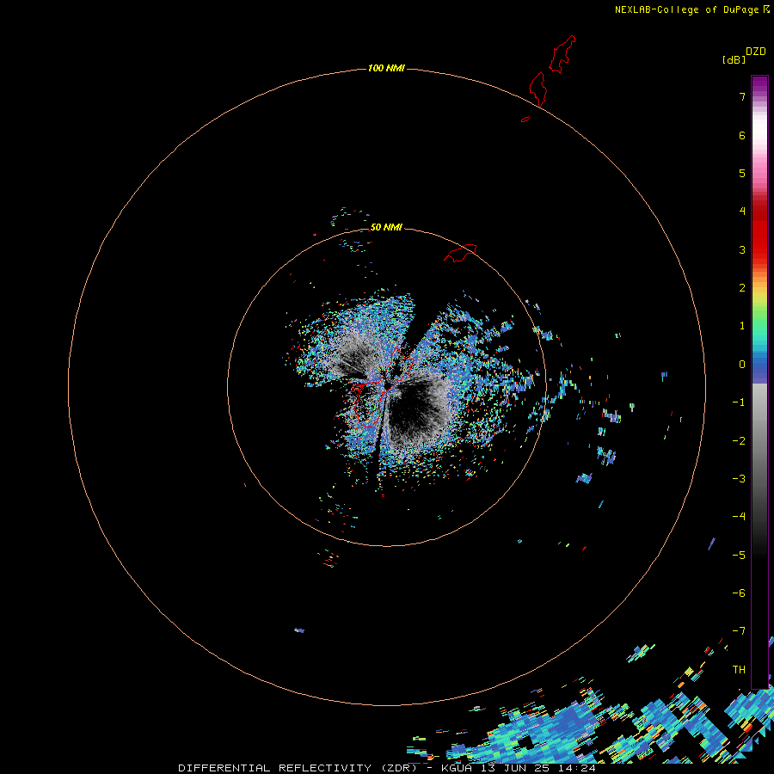Click the DZD color scale title

coord(756,52)
